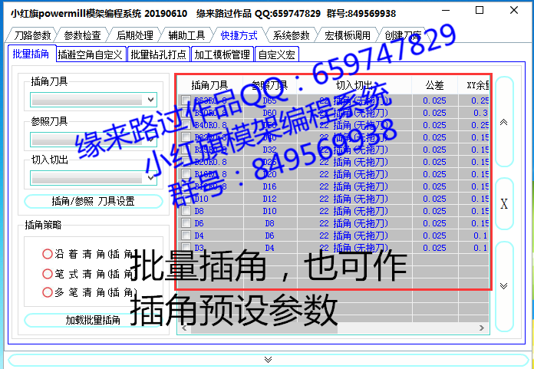Tick the checkbox for row B16R0.8
The width and height of the screenshot is (534, 369).
[x=186, y=174]
